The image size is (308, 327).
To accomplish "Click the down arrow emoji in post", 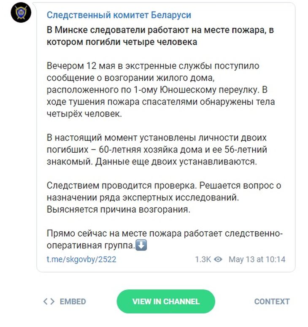I will [x=142, y=245].
